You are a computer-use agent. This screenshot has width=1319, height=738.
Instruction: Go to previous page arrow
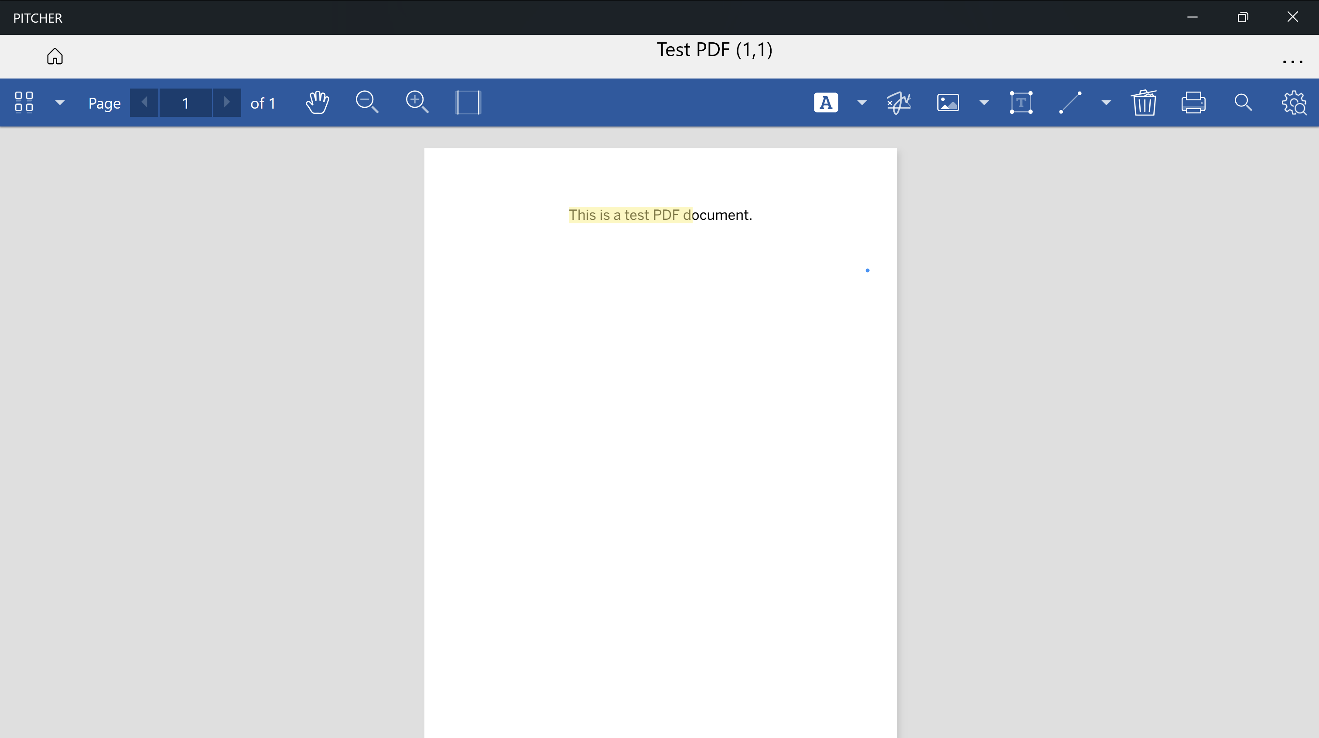coord(144,102)
